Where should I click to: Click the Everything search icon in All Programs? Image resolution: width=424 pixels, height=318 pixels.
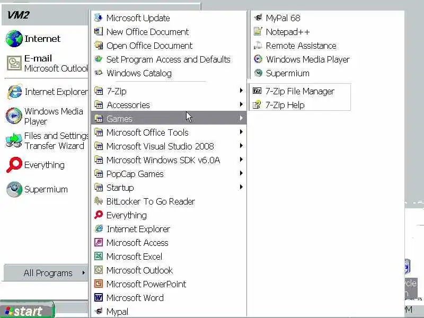coord(98,215)
